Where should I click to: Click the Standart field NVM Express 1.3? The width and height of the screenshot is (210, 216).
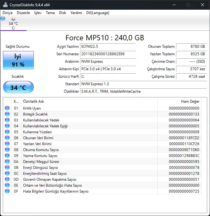point(143,84)
